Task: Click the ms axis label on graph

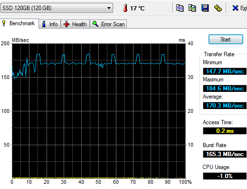Action: pyautogui.click(x=182, y=40)
